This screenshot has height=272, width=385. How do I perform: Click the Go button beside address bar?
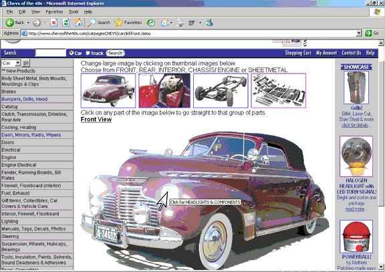372,33
